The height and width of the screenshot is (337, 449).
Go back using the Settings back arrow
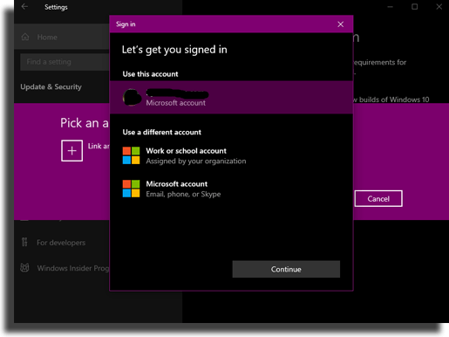point(24,7)
